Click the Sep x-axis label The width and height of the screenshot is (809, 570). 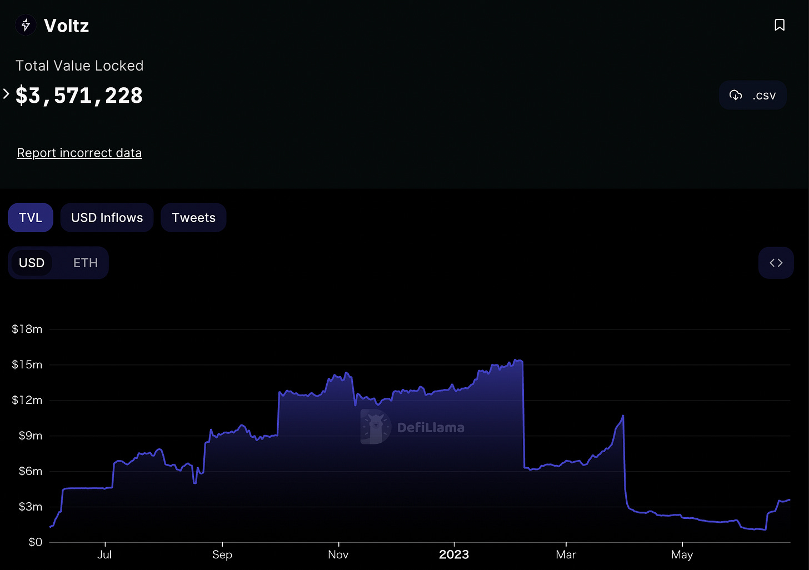[222, 554]
